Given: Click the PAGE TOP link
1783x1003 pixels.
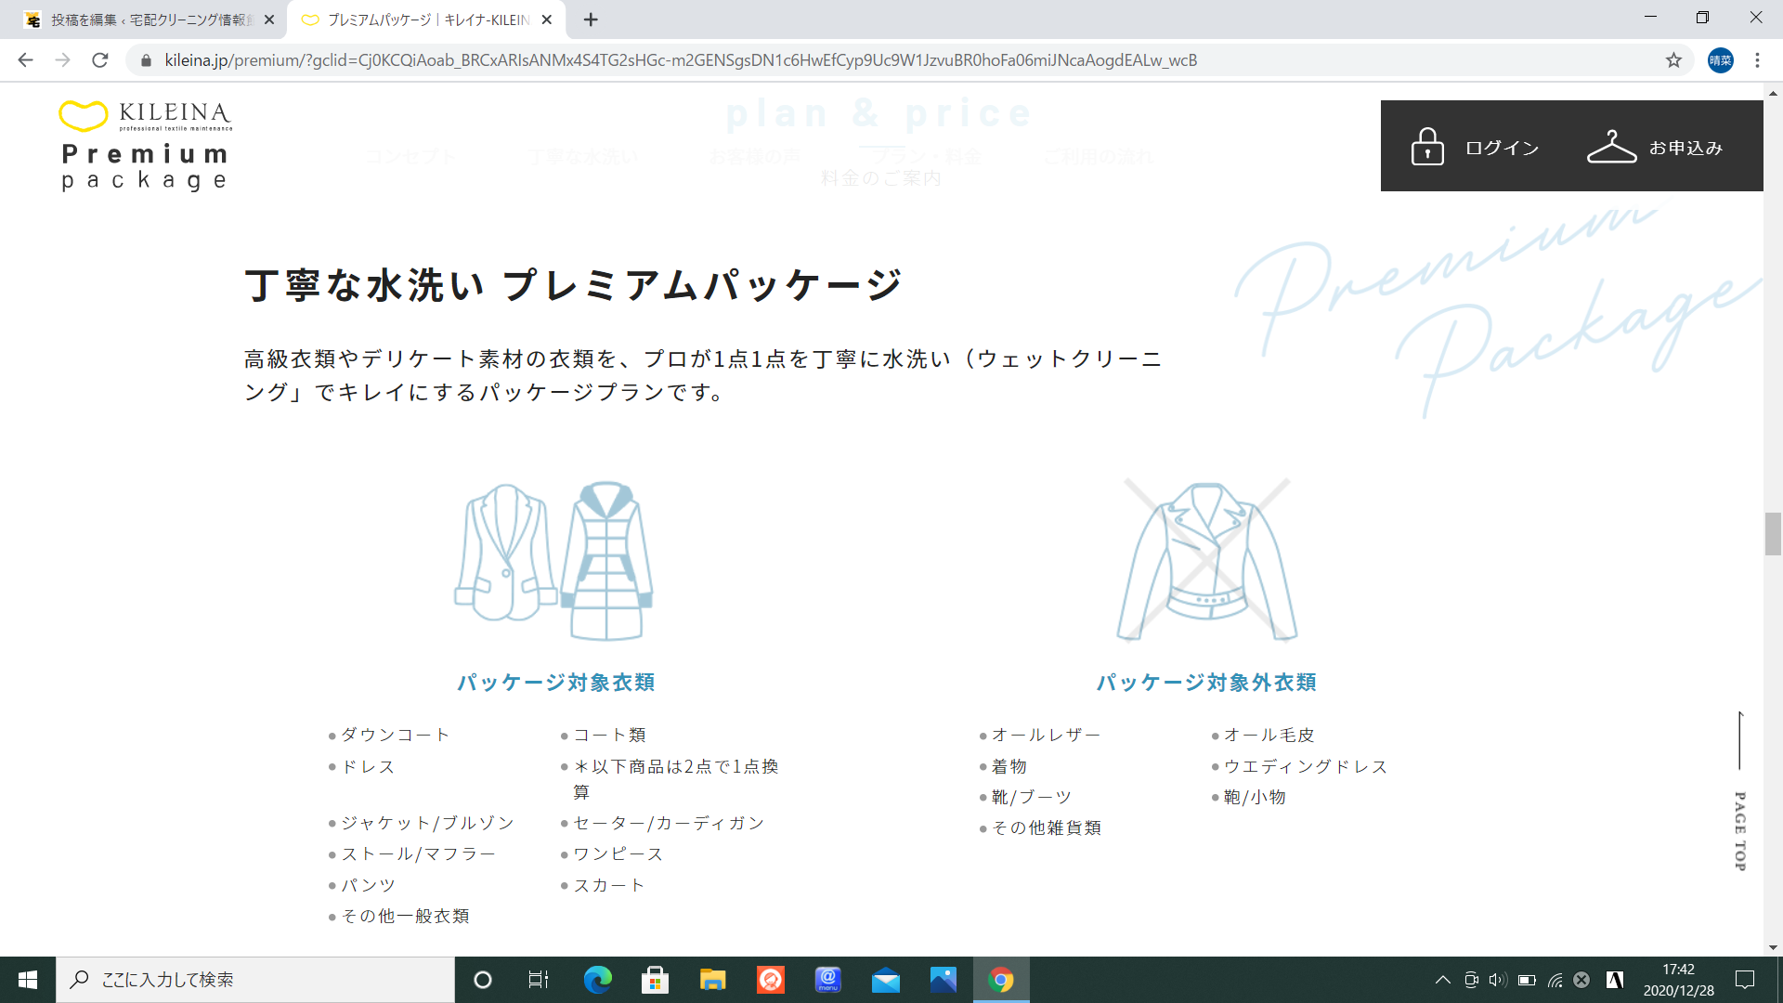Looking at the screenshot, I should pyautogui.click(x=1740, y=792).
